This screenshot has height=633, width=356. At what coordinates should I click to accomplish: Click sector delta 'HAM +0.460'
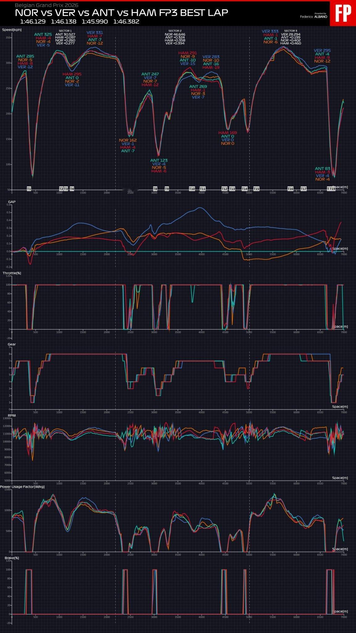click(290, 43)
